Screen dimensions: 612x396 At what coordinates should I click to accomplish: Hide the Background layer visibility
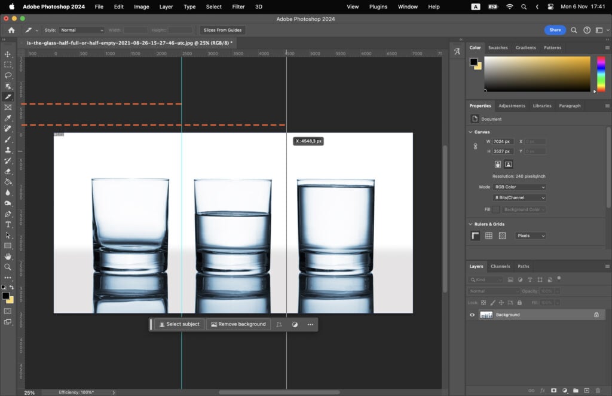(472, 314)
